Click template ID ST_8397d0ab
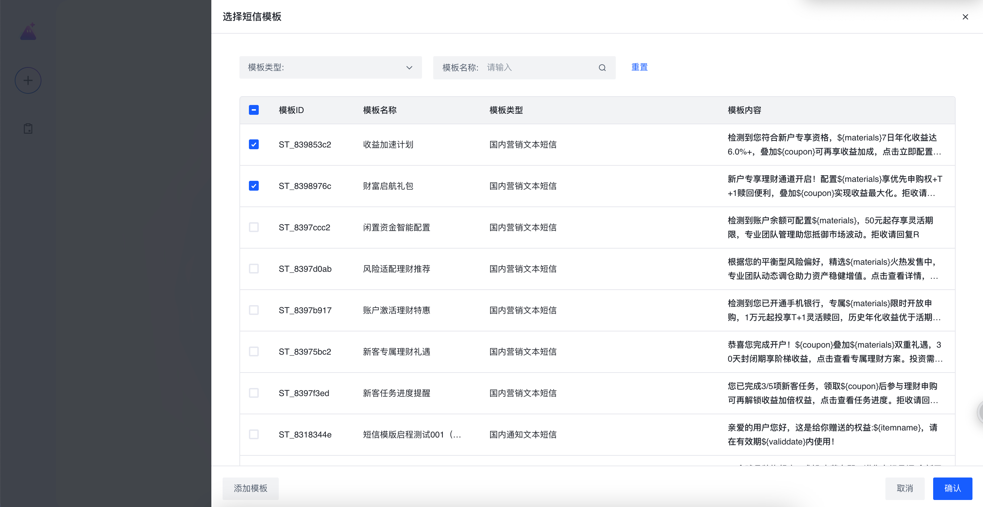 [x=305, y=269]
